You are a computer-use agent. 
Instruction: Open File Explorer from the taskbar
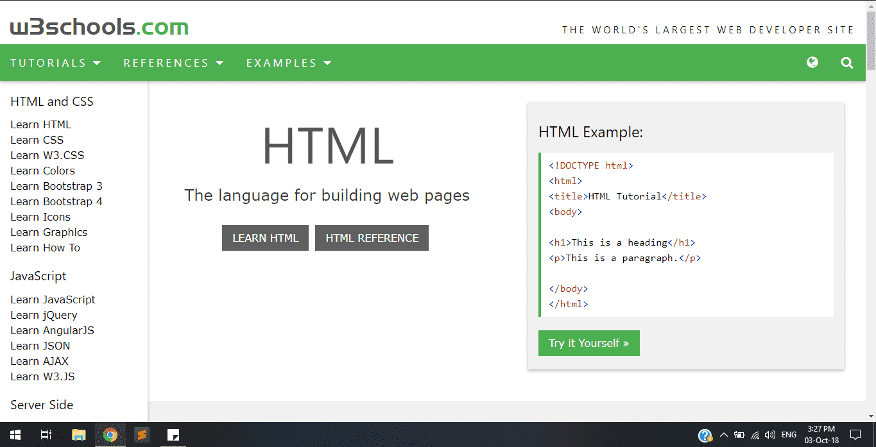(78, 435)
